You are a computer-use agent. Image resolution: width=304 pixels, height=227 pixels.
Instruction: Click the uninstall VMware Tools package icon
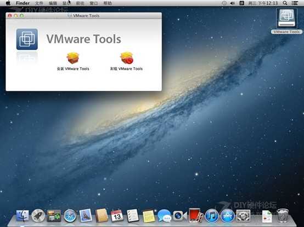[127, 58]
